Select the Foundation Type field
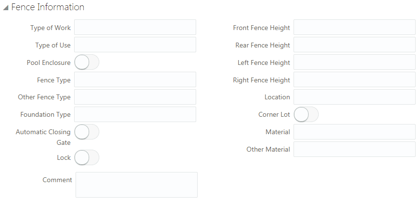 (135, 114)
